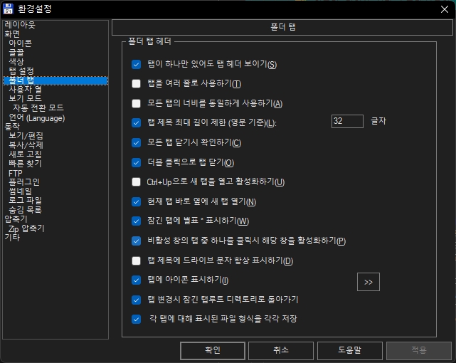Click the 폴더 탭 헤더 group label
The image size is (456, 363).
tap(149, 41)
